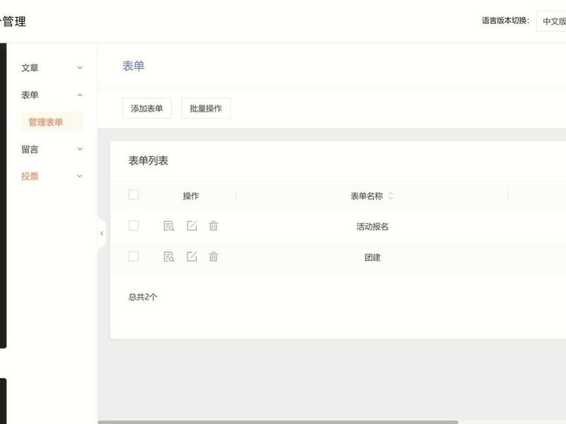
Task: Sort by 表单名称 column arrows
Action: coord(391,196)
